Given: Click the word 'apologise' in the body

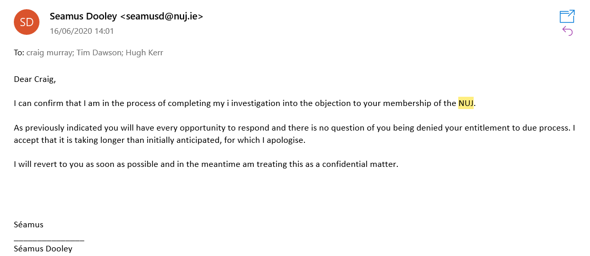Looking at the screenshot, I should click(x=287, y=140).
